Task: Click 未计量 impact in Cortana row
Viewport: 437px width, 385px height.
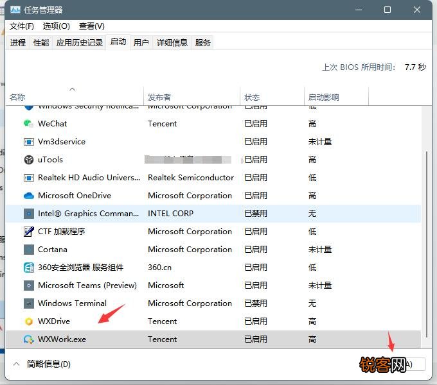Action: (320, 250)
